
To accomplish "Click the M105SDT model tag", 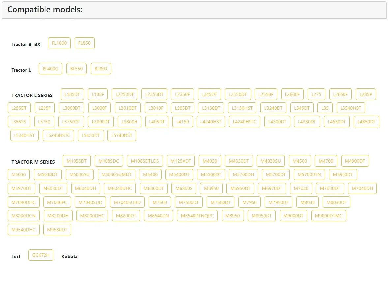I will 77,161.
